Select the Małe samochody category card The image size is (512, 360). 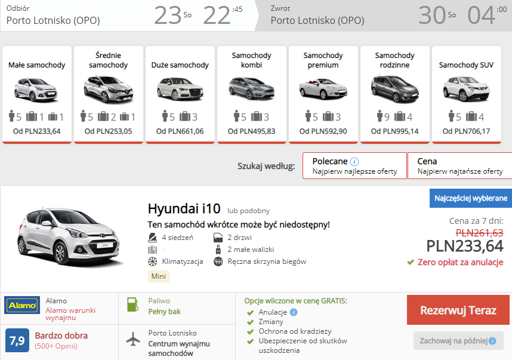click(x=37, y=94)
